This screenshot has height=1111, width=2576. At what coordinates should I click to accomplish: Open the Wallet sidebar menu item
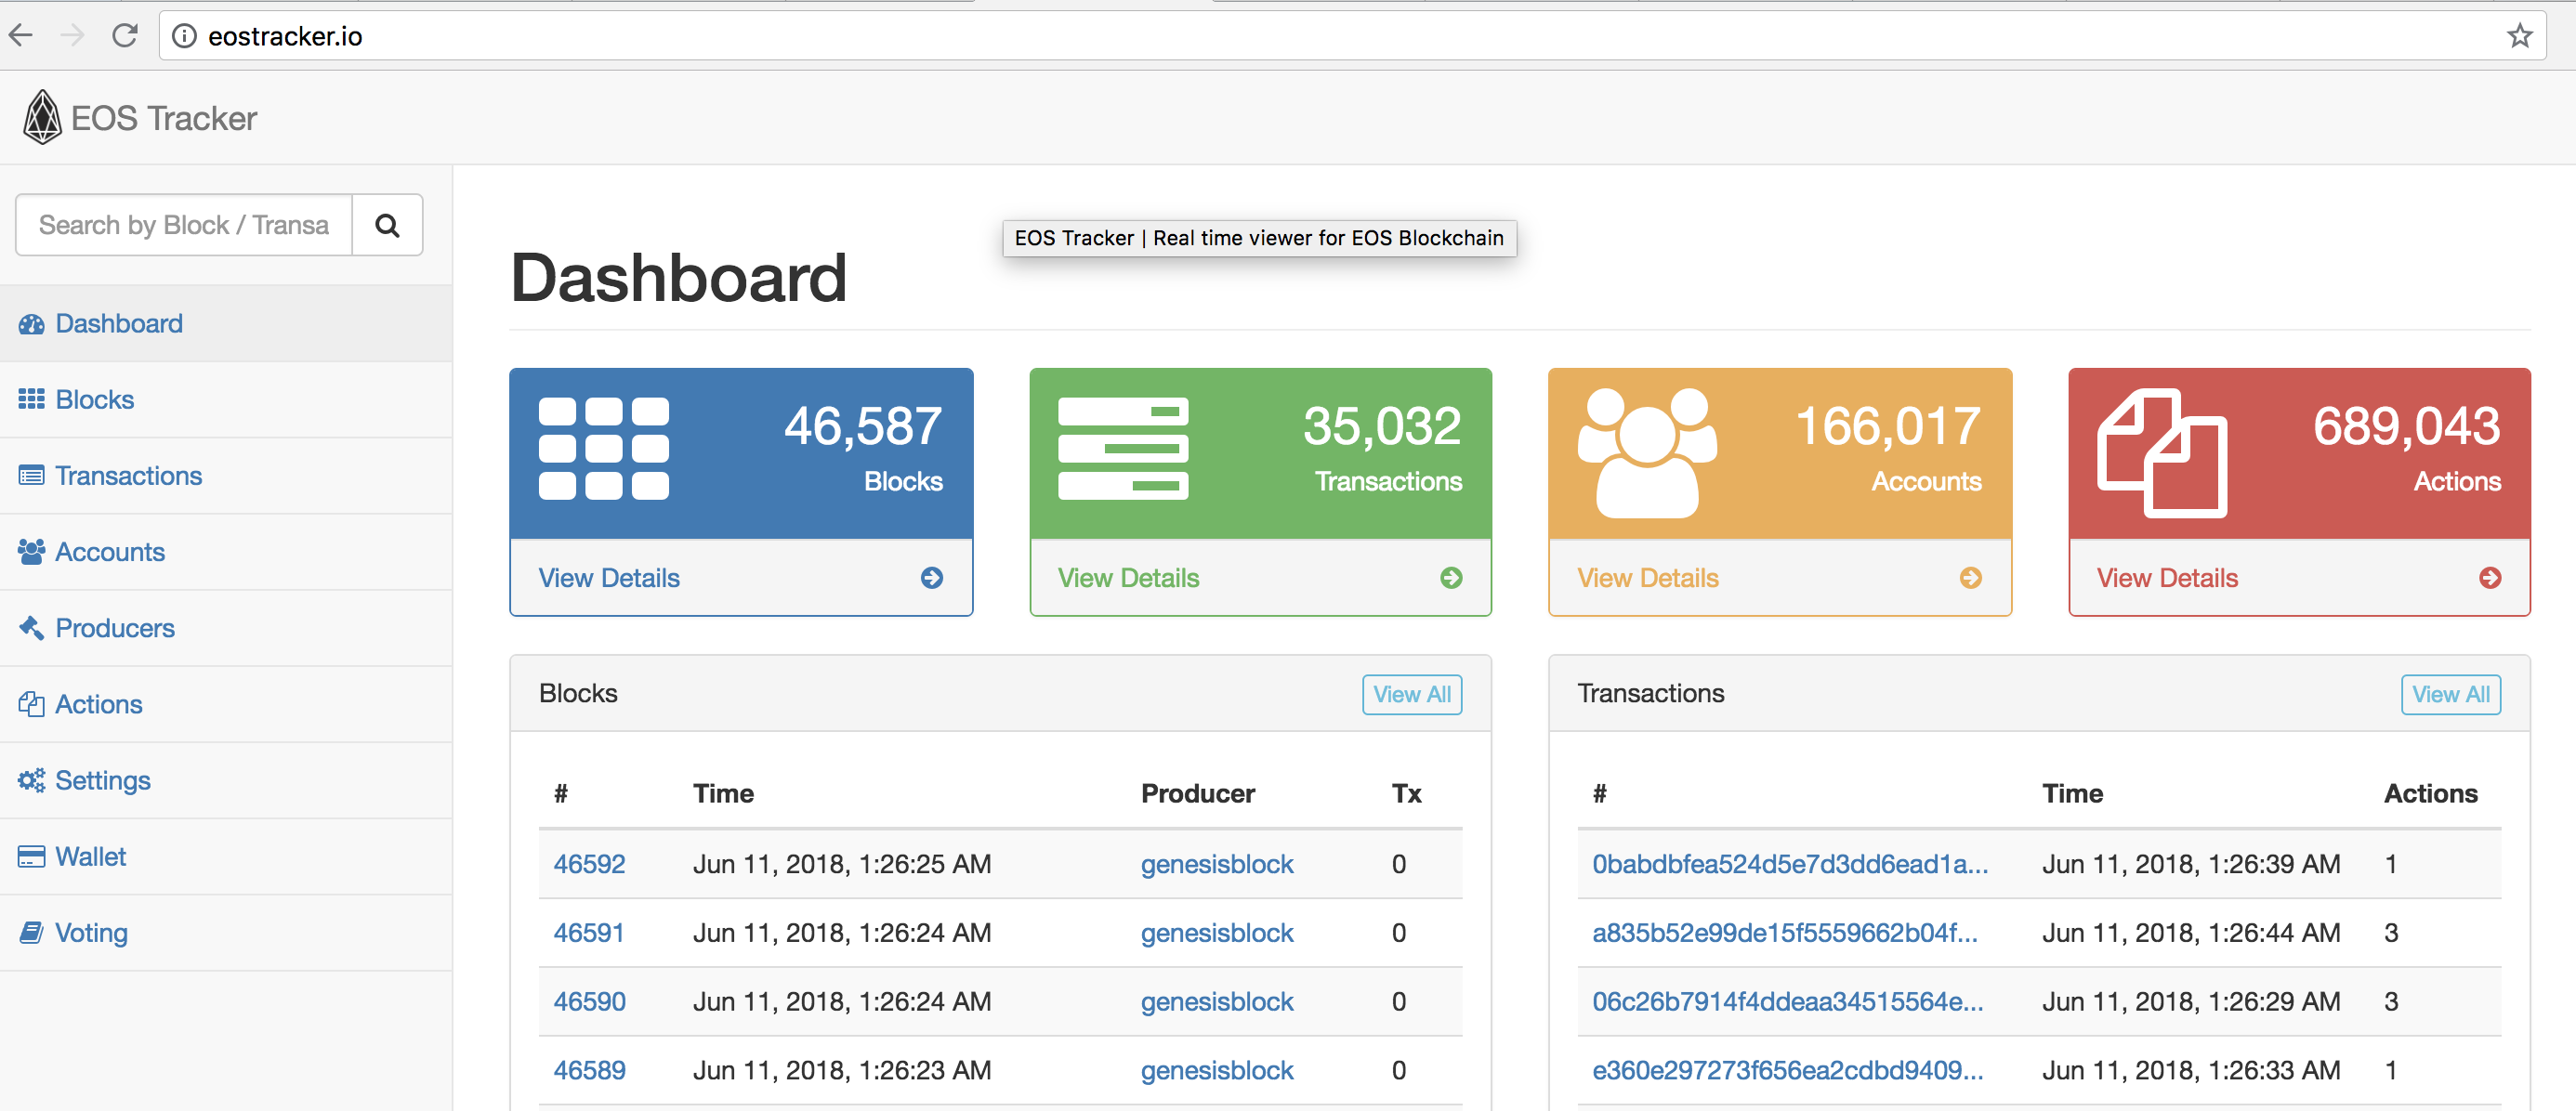(90, 857)
